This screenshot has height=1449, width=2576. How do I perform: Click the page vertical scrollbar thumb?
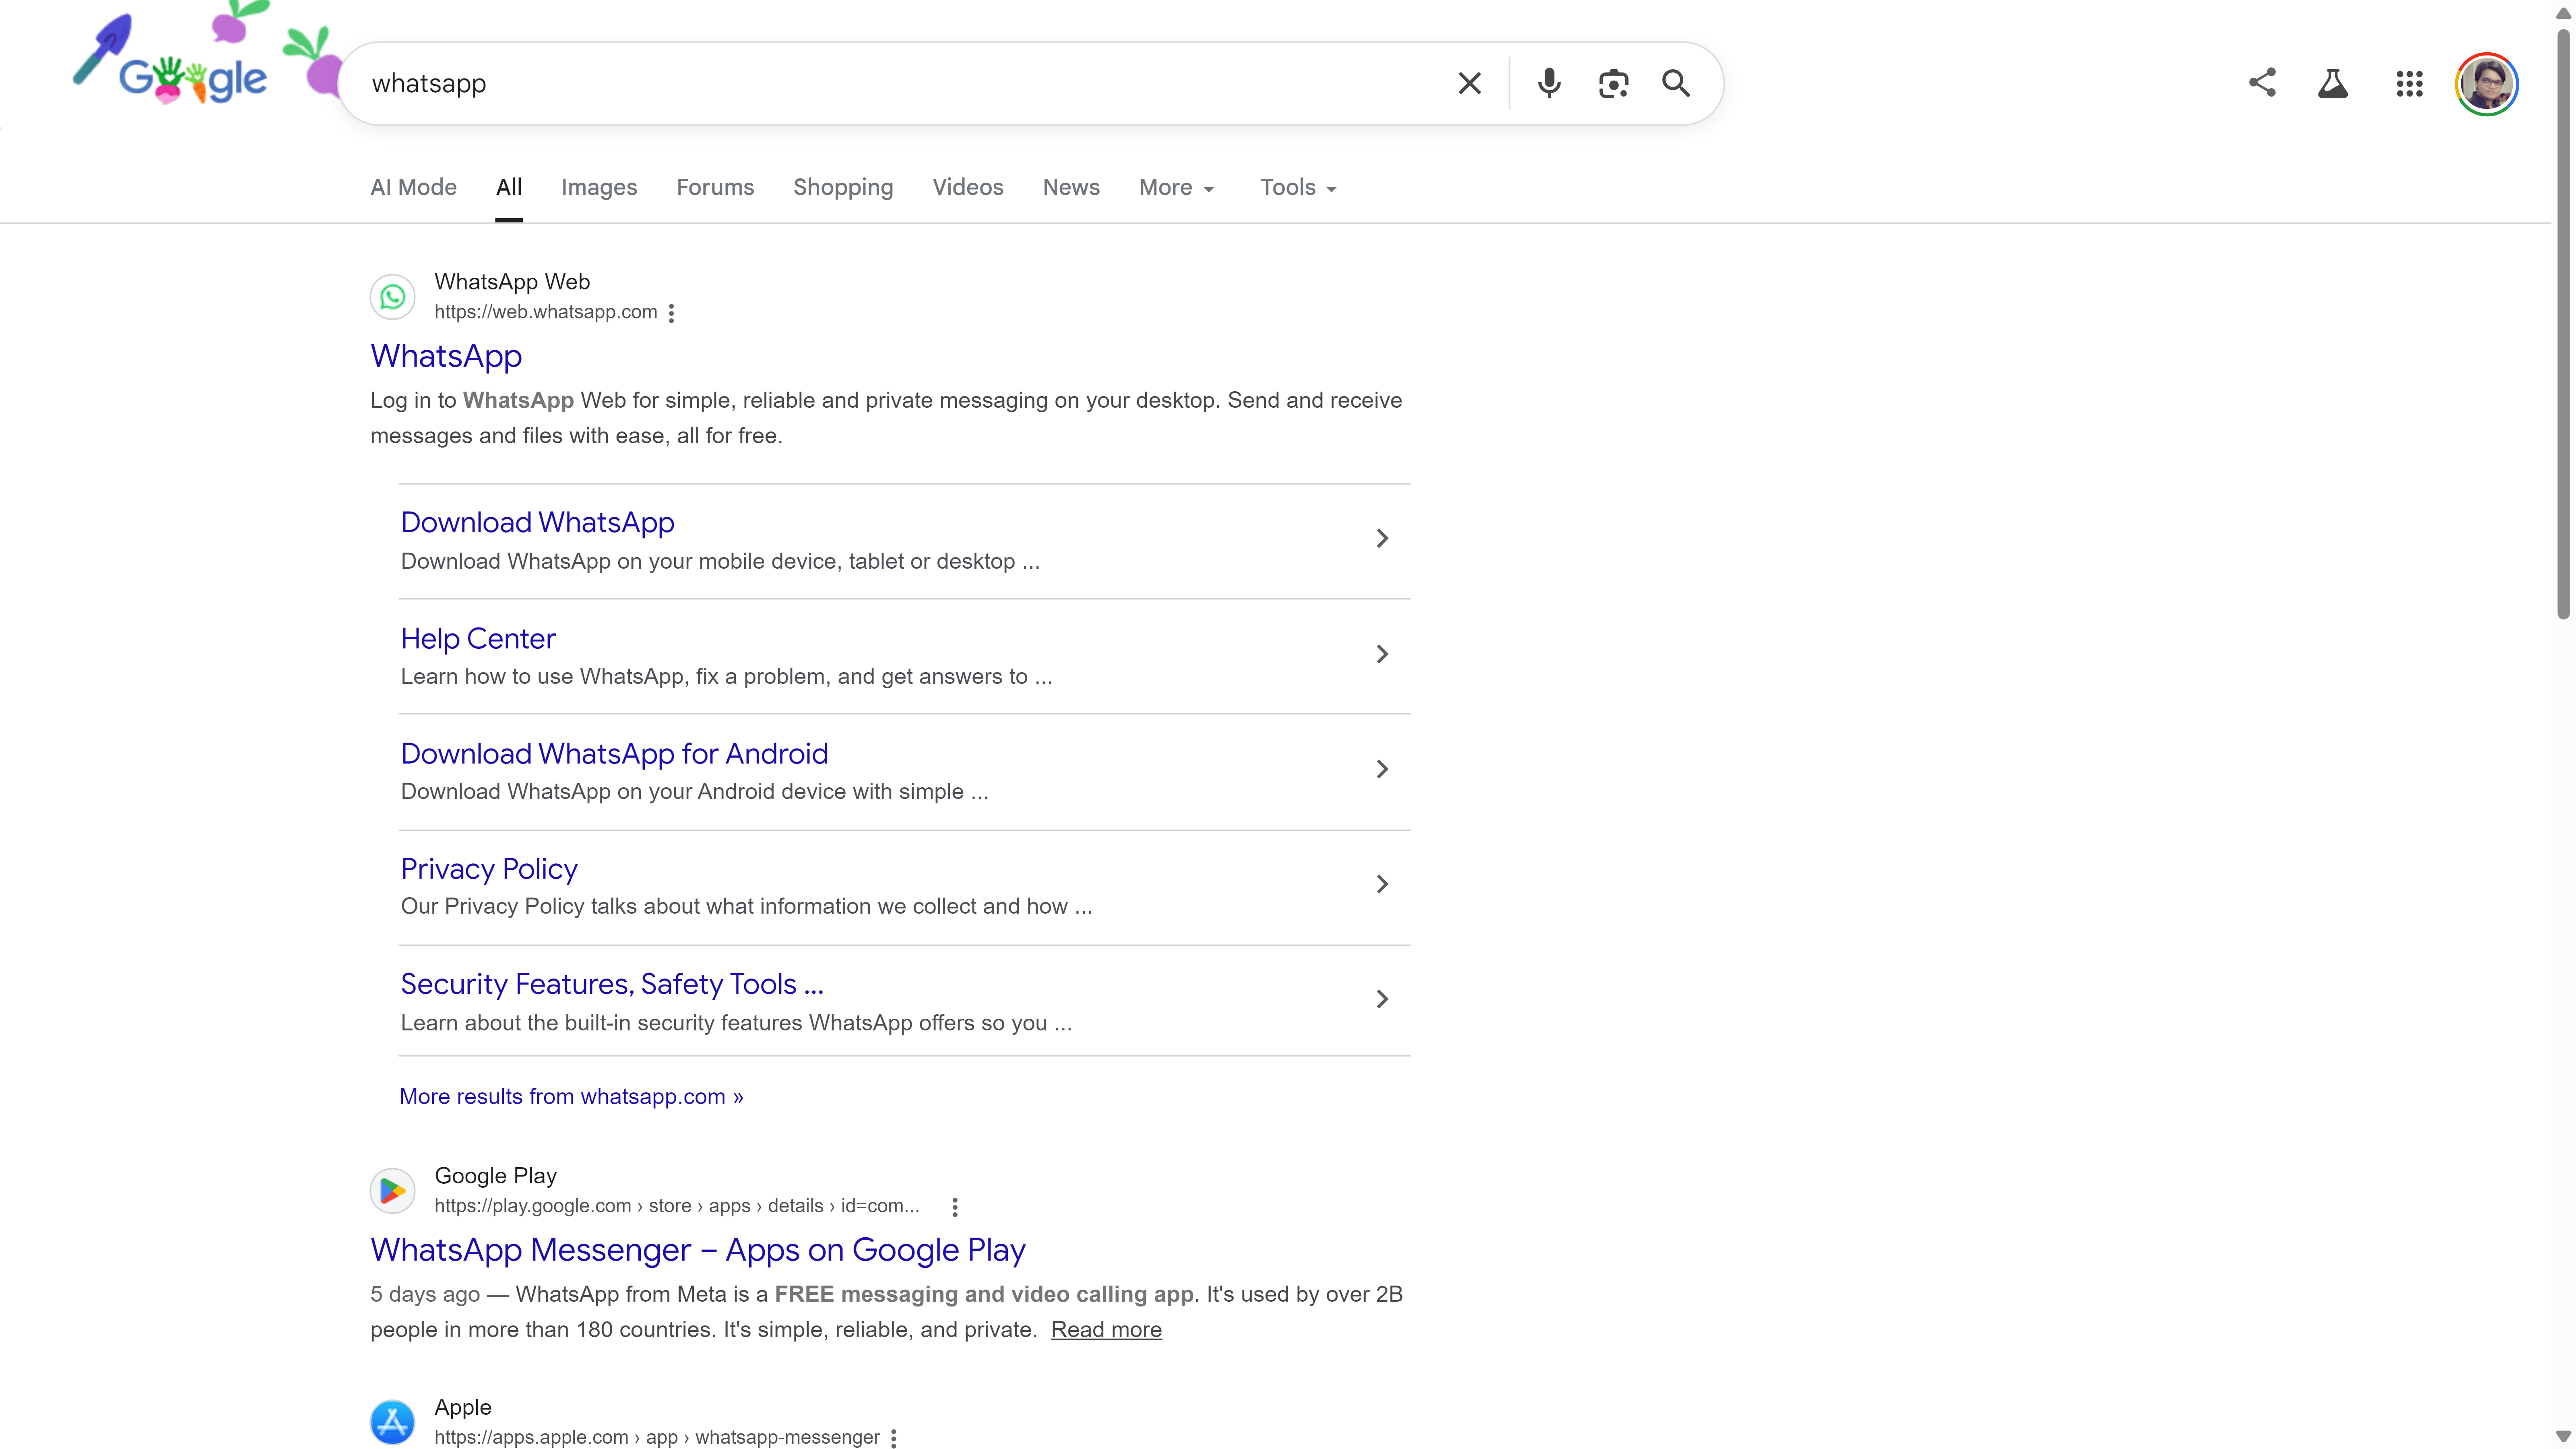click(x=2563, y=325)
